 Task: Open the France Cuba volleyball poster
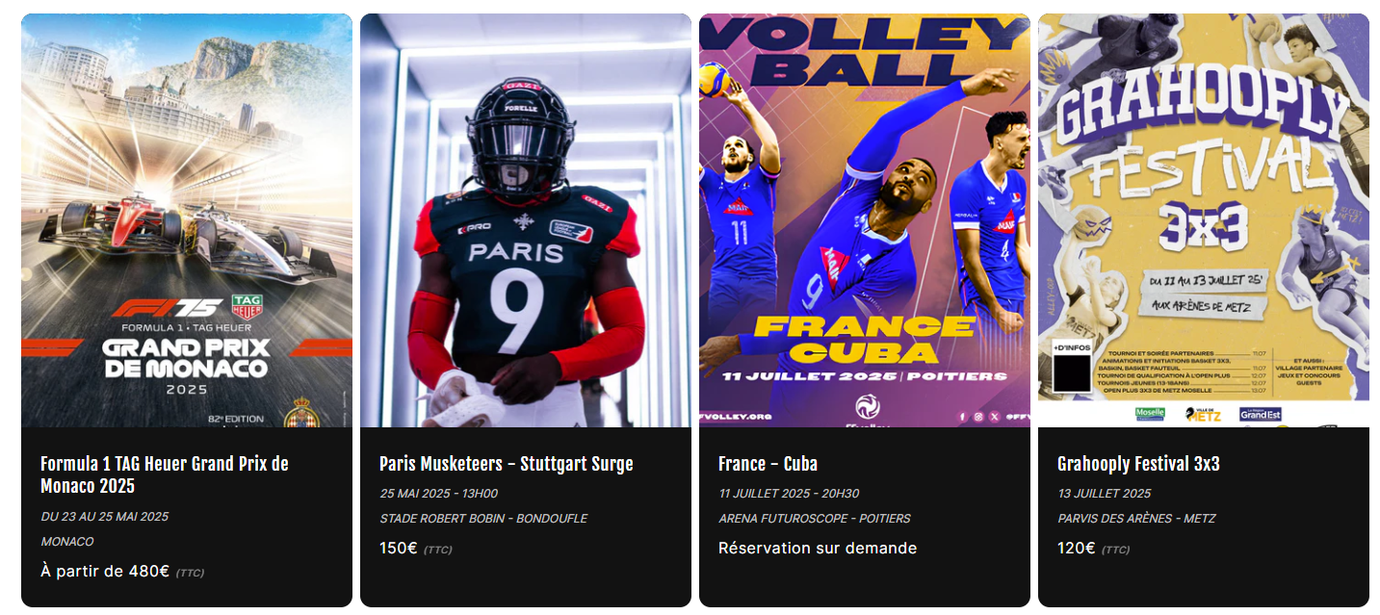click(x=865, y=221)
